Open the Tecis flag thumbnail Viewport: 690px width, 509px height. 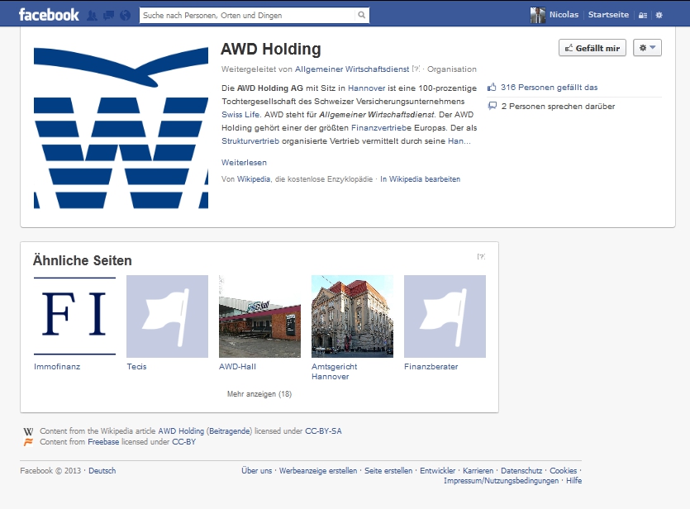pos(167,316)
